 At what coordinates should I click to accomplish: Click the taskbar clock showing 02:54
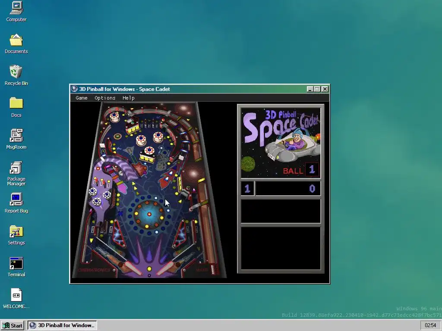pos(430,325)
